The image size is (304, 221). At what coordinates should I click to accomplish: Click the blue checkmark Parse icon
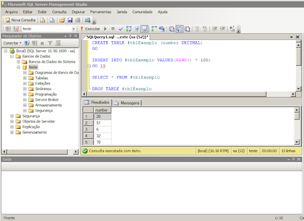[121, 29]
